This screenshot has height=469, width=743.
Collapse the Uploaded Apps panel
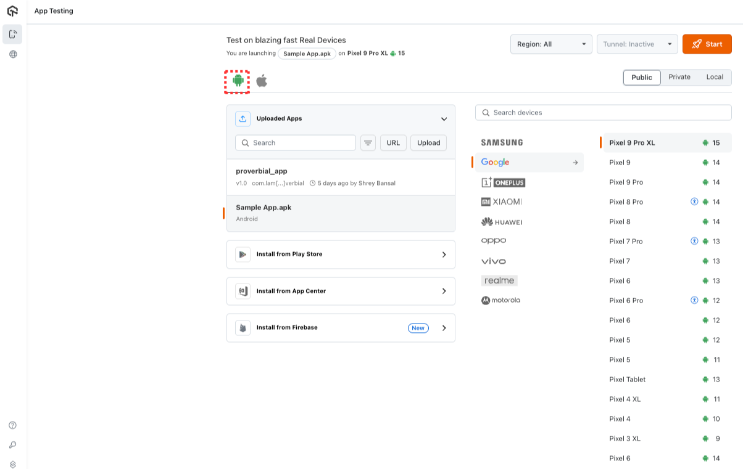tap(443, 118)
